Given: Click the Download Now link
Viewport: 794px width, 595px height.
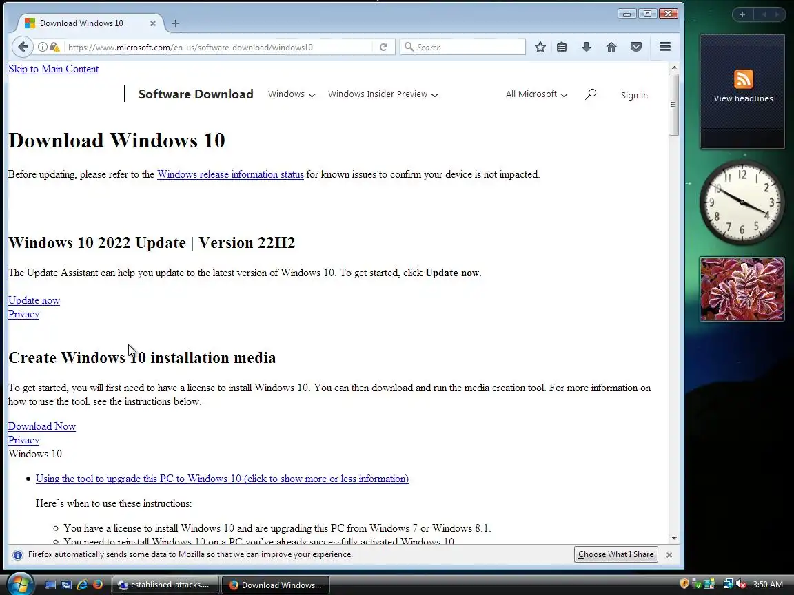Looking at the screenshot, I should click(42, 426).
